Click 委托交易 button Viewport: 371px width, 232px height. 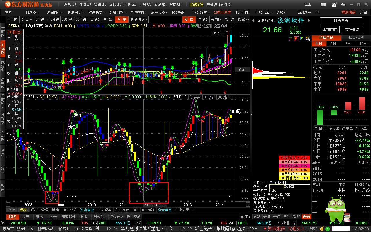[352, 30]
